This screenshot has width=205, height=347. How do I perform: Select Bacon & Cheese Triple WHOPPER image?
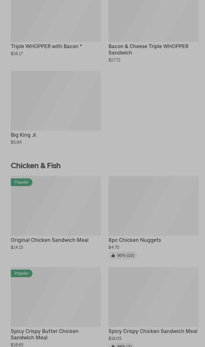[x=153, y=21]
